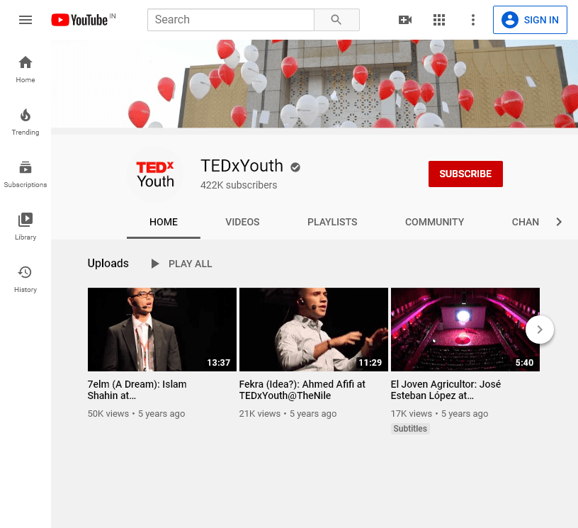Viewport: 578px width, 528px height.
Task: Click the Play All triangle icon
Action: click(155, 264)
